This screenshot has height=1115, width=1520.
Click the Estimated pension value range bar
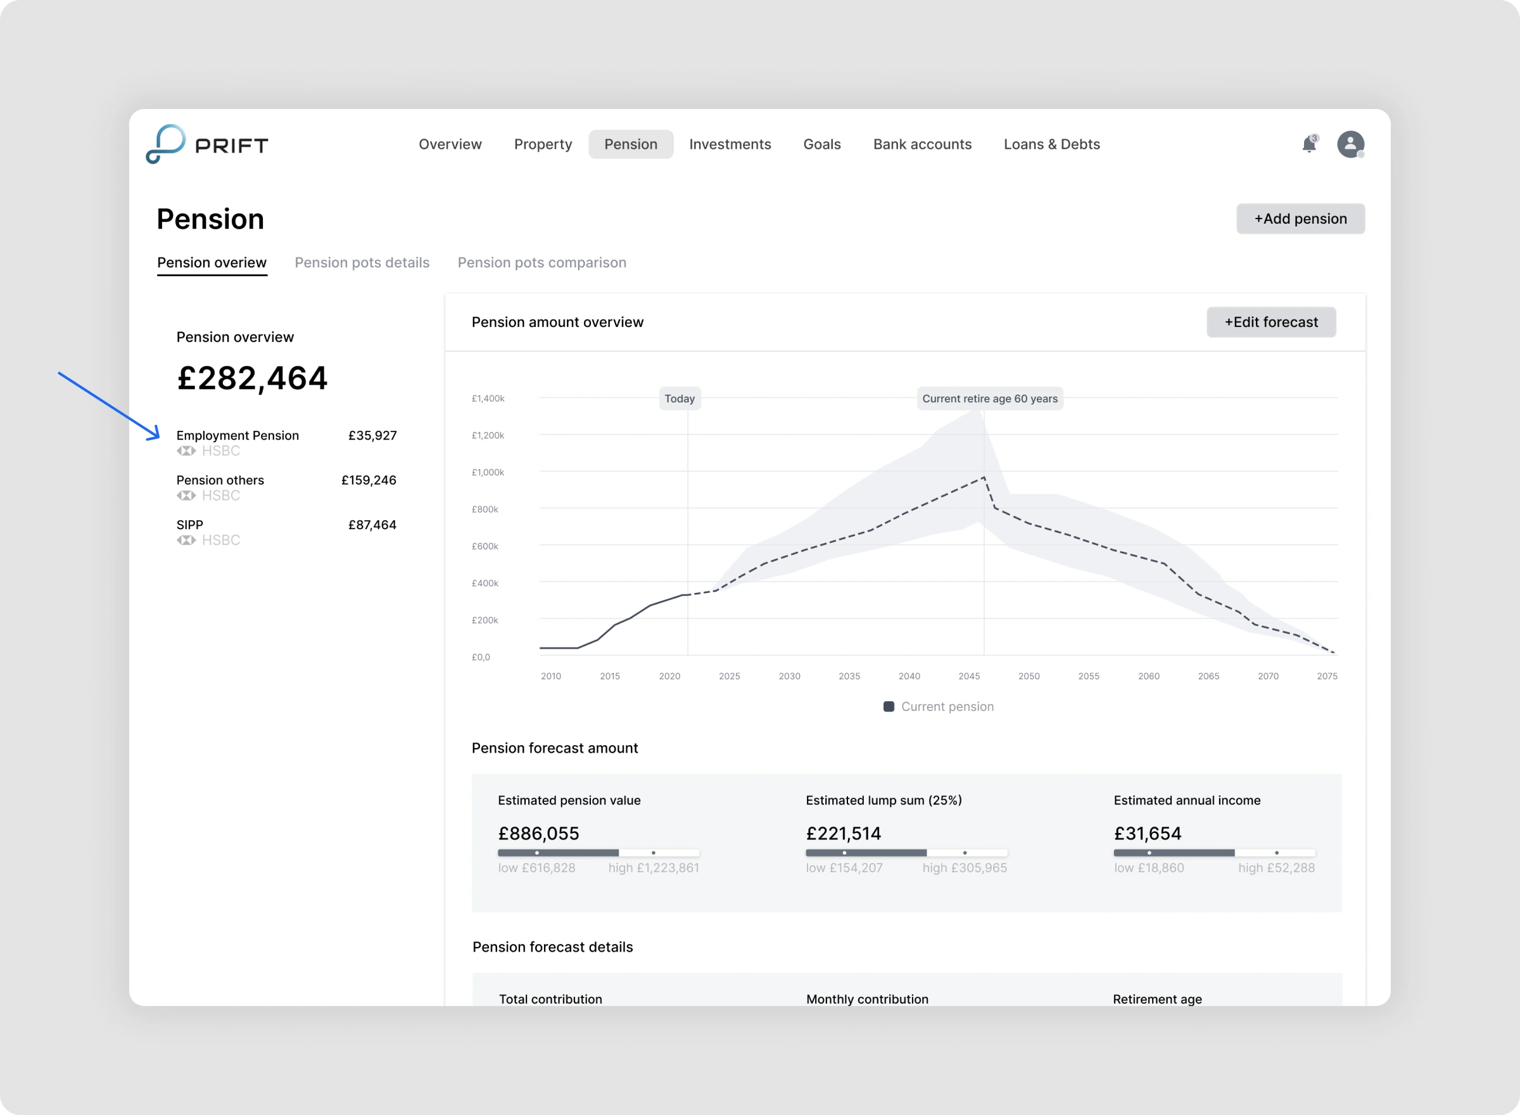(598, 853)
